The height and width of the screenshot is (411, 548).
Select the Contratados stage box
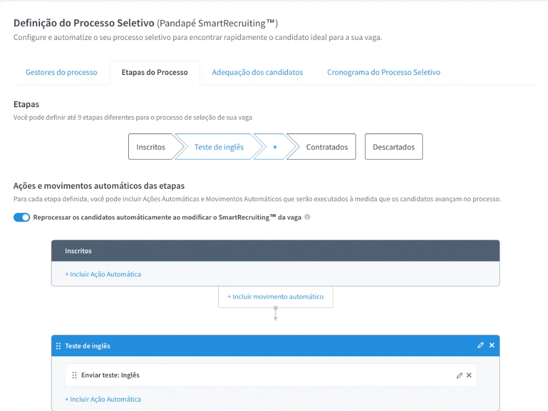[x=327, y=147]
